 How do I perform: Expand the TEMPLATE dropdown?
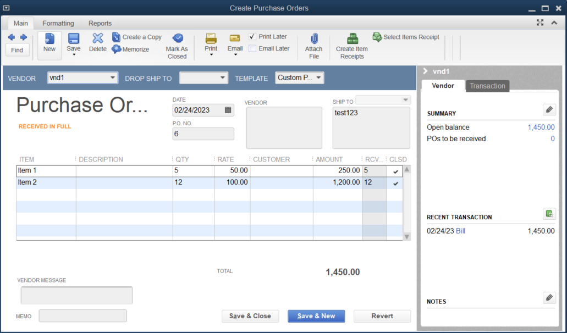(319, 77)
